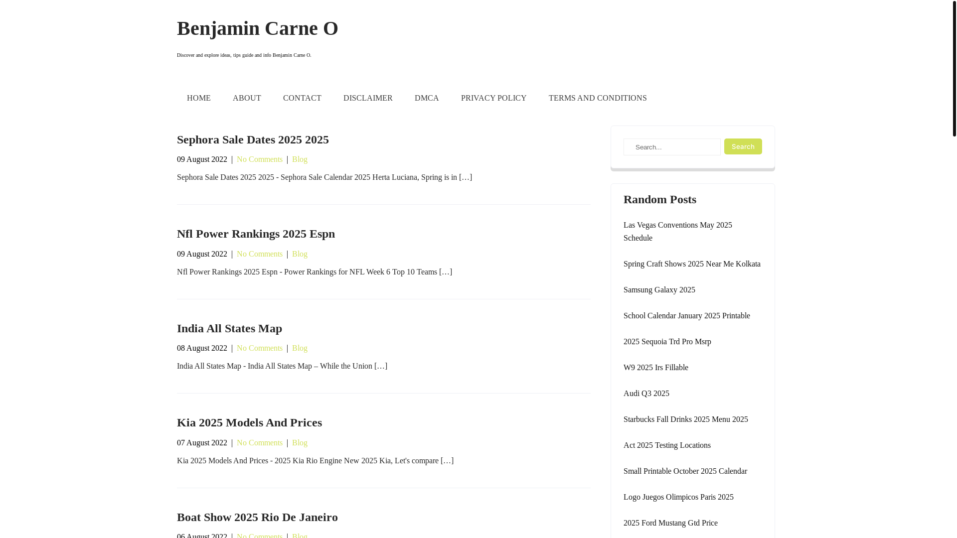Open Act 2025 Testing Locations
Screen dimensions: 957x538
pos(667,445)
